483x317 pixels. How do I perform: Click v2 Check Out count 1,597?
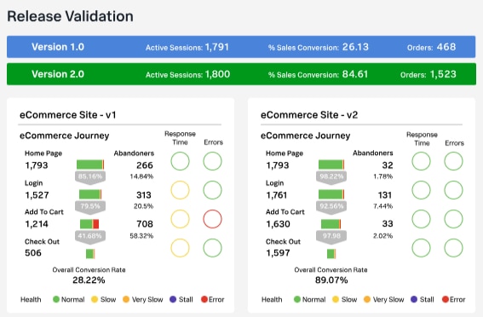(279, 253)
